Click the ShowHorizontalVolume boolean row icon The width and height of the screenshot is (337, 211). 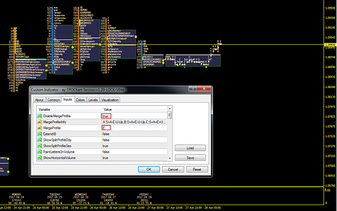click(x=39, y=158)
